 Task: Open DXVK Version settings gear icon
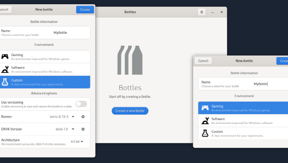[83, 129]
